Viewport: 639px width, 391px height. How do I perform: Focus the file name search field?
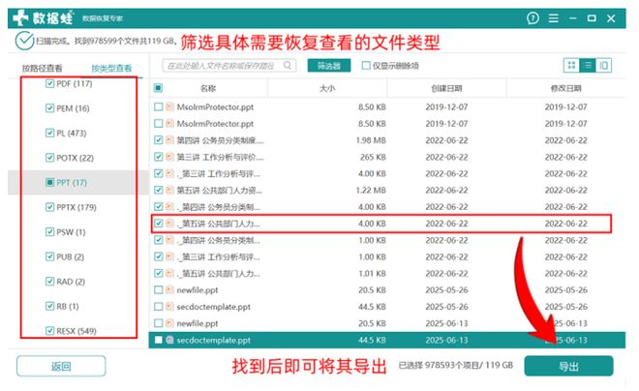click(229, 66)
